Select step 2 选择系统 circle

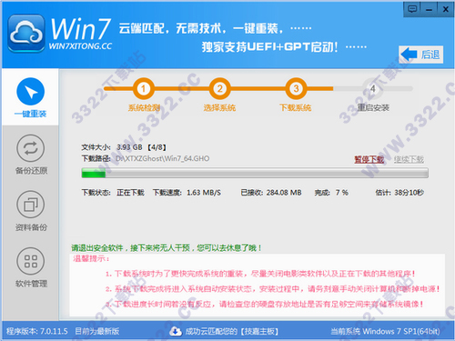point(219,89)
